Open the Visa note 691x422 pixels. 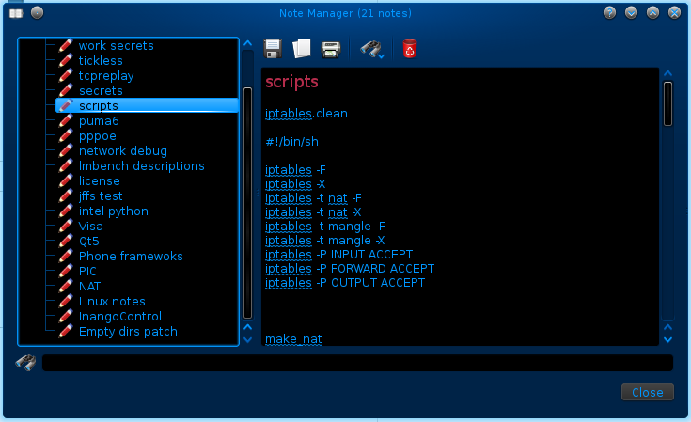(x=91, y=226)
